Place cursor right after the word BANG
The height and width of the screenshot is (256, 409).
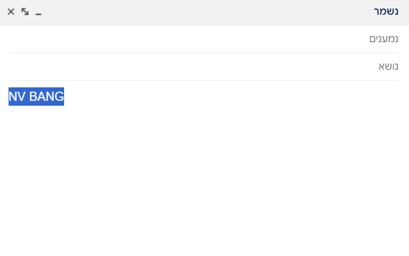[x=64, y=97]
